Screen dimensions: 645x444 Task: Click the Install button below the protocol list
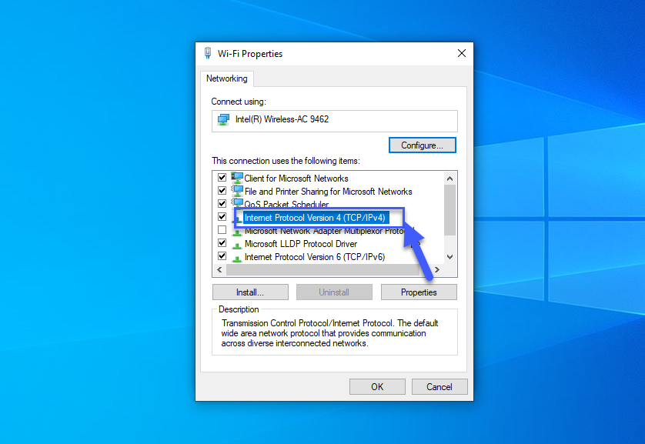pos(249,292)
